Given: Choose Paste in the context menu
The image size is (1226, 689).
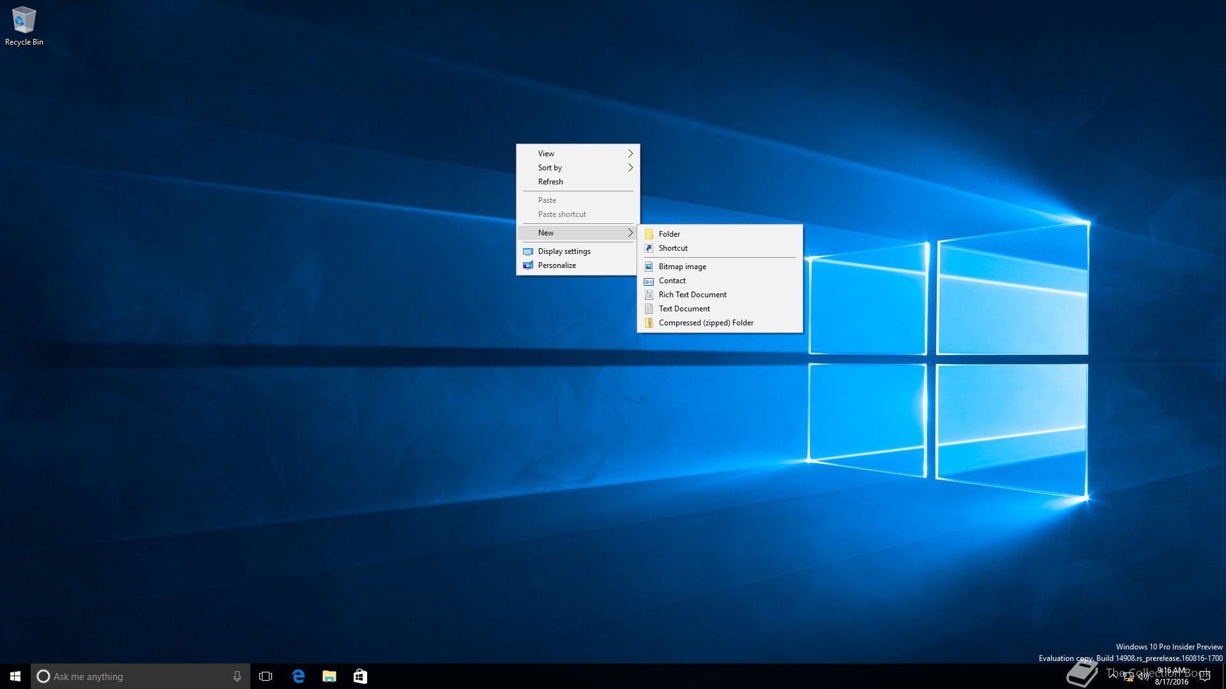Looking at the screenshot, I should coord(578,200).
